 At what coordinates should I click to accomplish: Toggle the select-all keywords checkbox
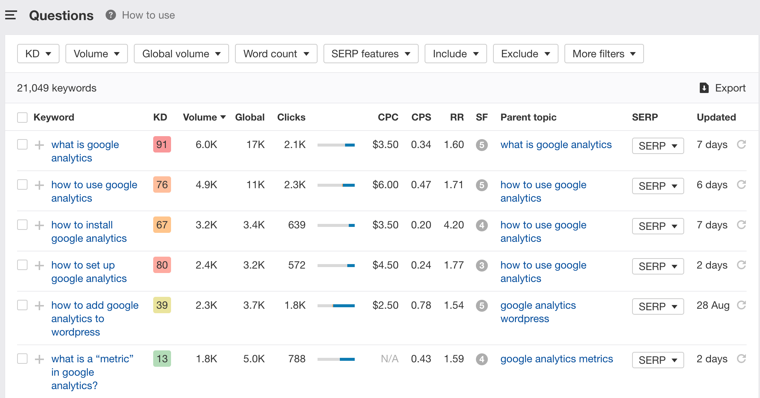coord(22,118)
